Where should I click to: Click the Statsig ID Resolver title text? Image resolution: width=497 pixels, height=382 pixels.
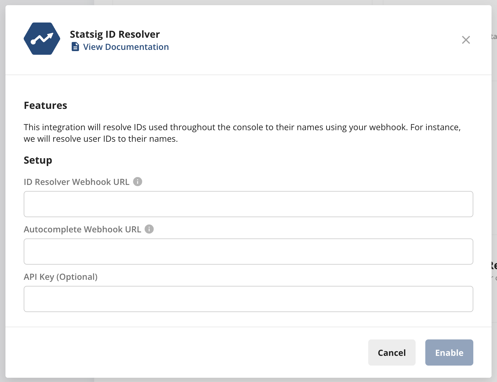tap(115, 34)
